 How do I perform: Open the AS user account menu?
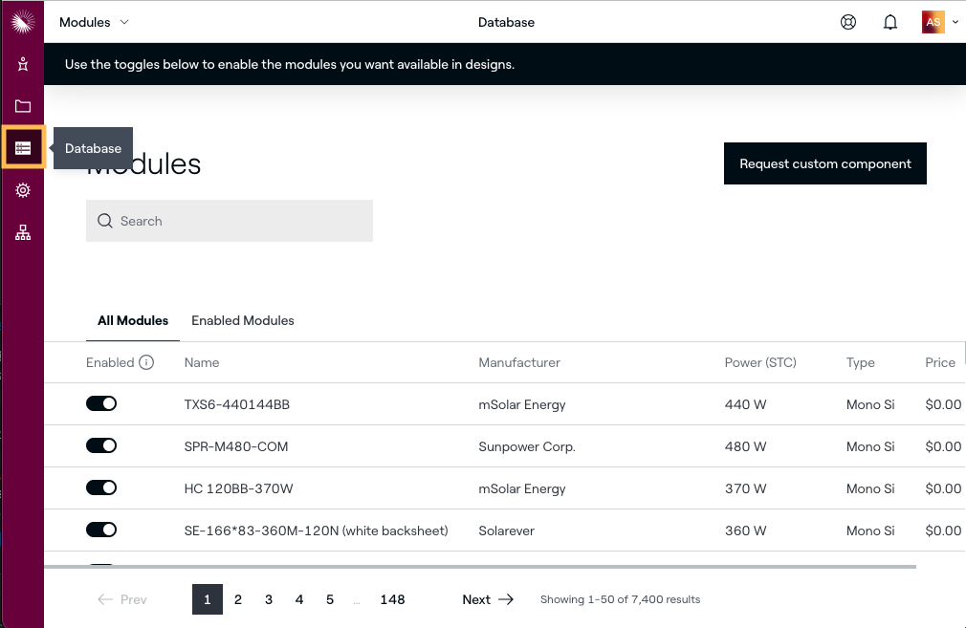tap(938, 22)
